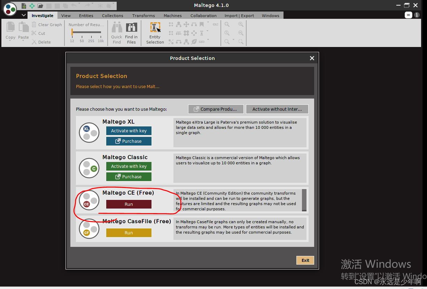Viewport: 427px width, 289px height.
Task: Click the Cut scissors icon
Action: (34, 33)
